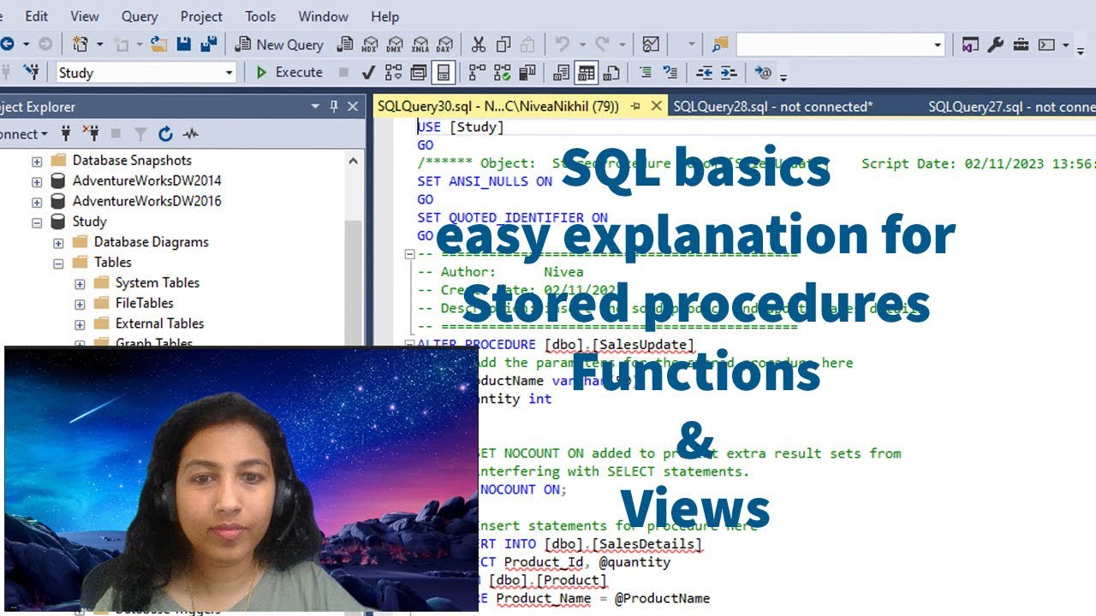Click the New Query button
Screen dimensions: 1096x616
click(x=279, y=44)
